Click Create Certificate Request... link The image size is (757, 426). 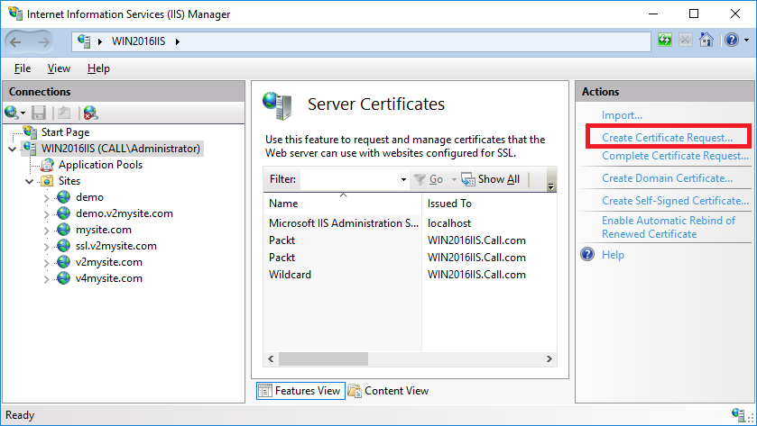[x=667, y=138]
